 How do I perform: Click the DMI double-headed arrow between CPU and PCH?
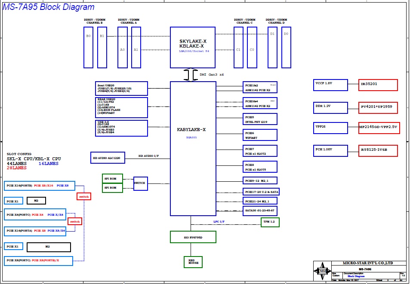coord(191,75)
